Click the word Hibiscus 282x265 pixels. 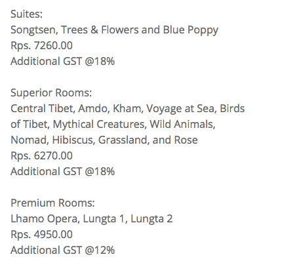pyautogui.click(x=73, y=140)
